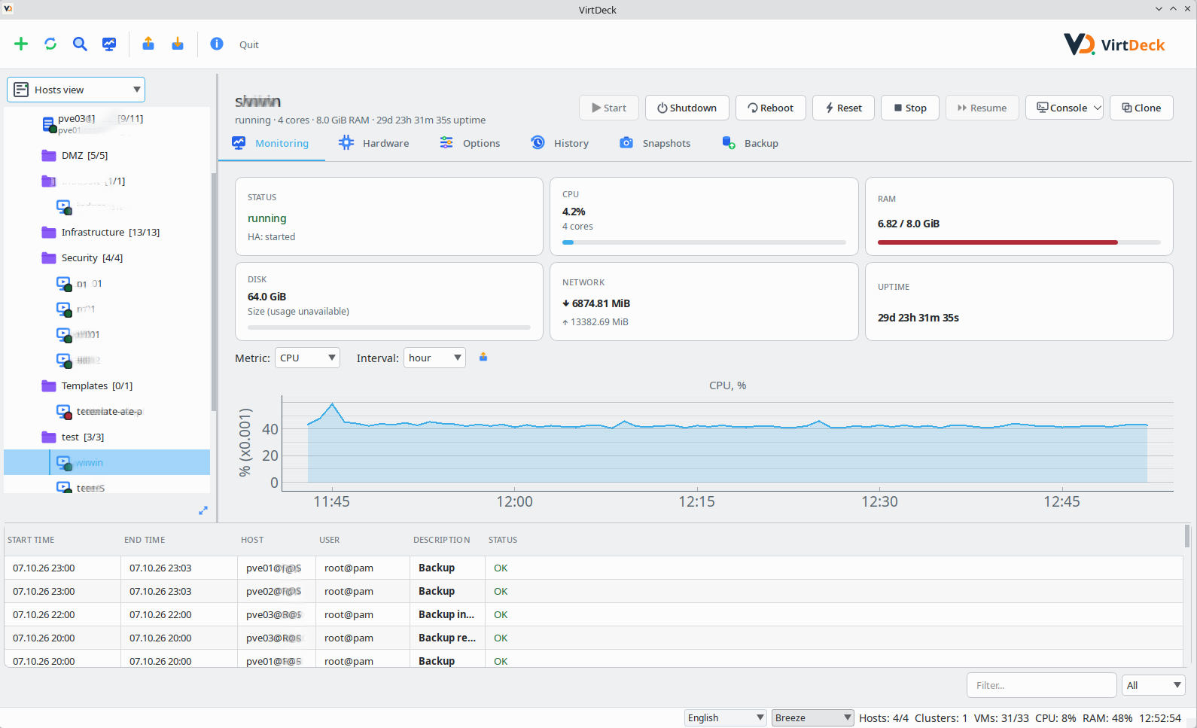Screen dimensions: 1197x728
Task: Open the Console button dropdown arrow
Action: (1097, 108)
